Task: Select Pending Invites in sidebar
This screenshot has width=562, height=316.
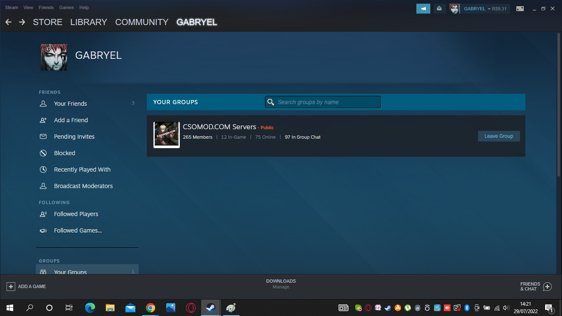Action: [x=74, y=137]
